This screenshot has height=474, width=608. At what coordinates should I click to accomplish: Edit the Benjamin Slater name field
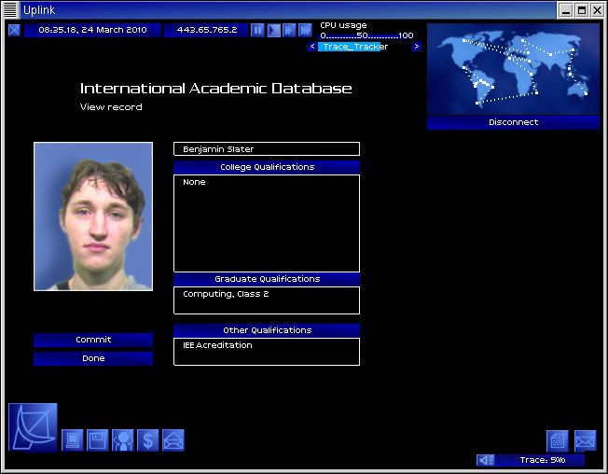click(267, 149)
